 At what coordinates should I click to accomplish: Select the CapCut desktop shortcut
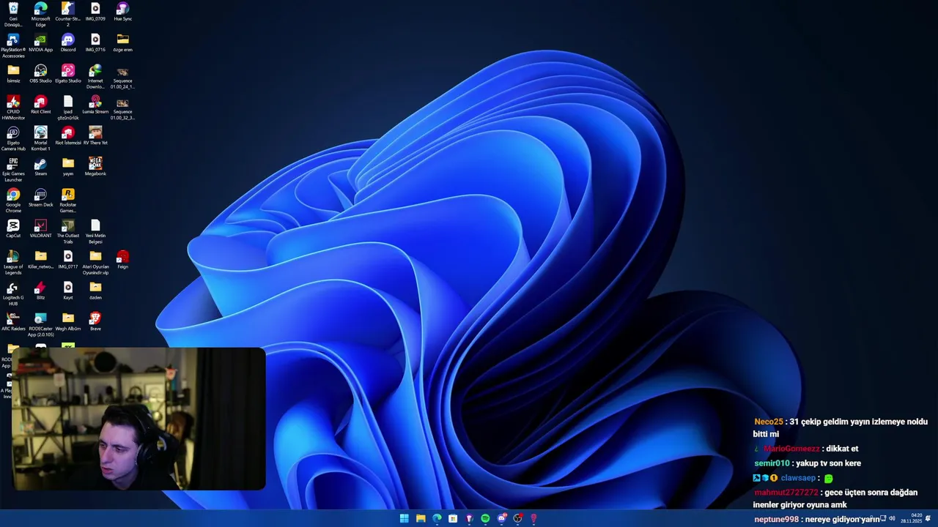(13, 228)
